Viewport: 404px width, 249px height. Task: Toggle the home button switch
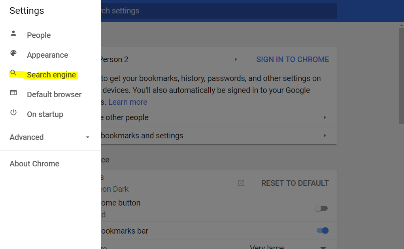[321, 208]
